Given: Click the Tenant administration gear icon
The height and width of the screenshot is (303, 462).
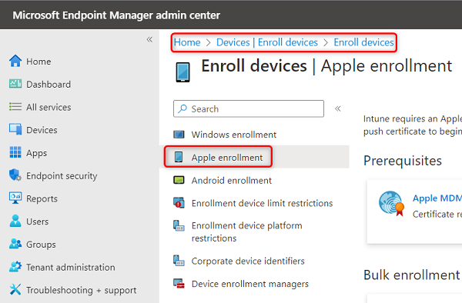Looking at the screenshot, I should 15,267.
